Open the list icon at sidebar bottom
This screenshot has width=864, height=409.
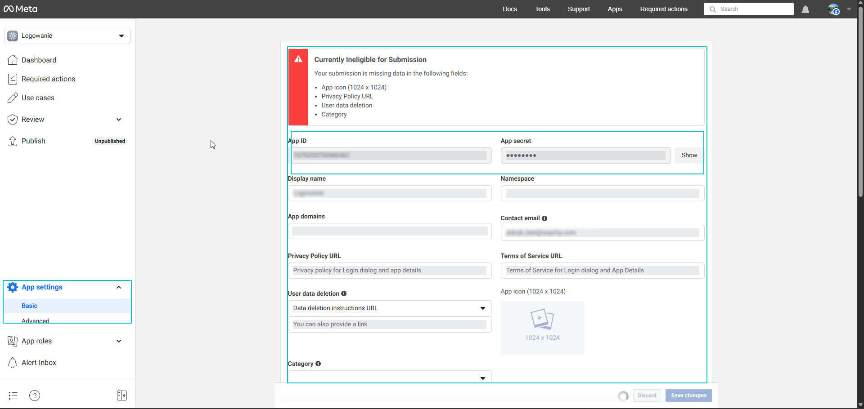13,396
